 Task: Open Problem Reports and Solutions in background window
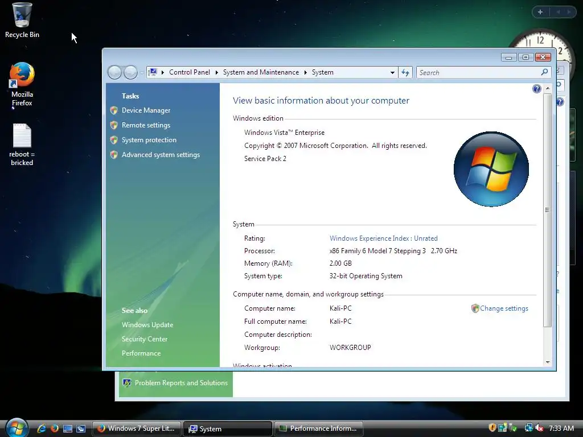coord(181,383)
